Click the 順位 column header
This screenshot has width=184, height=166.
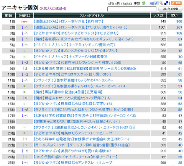[8, 15]
